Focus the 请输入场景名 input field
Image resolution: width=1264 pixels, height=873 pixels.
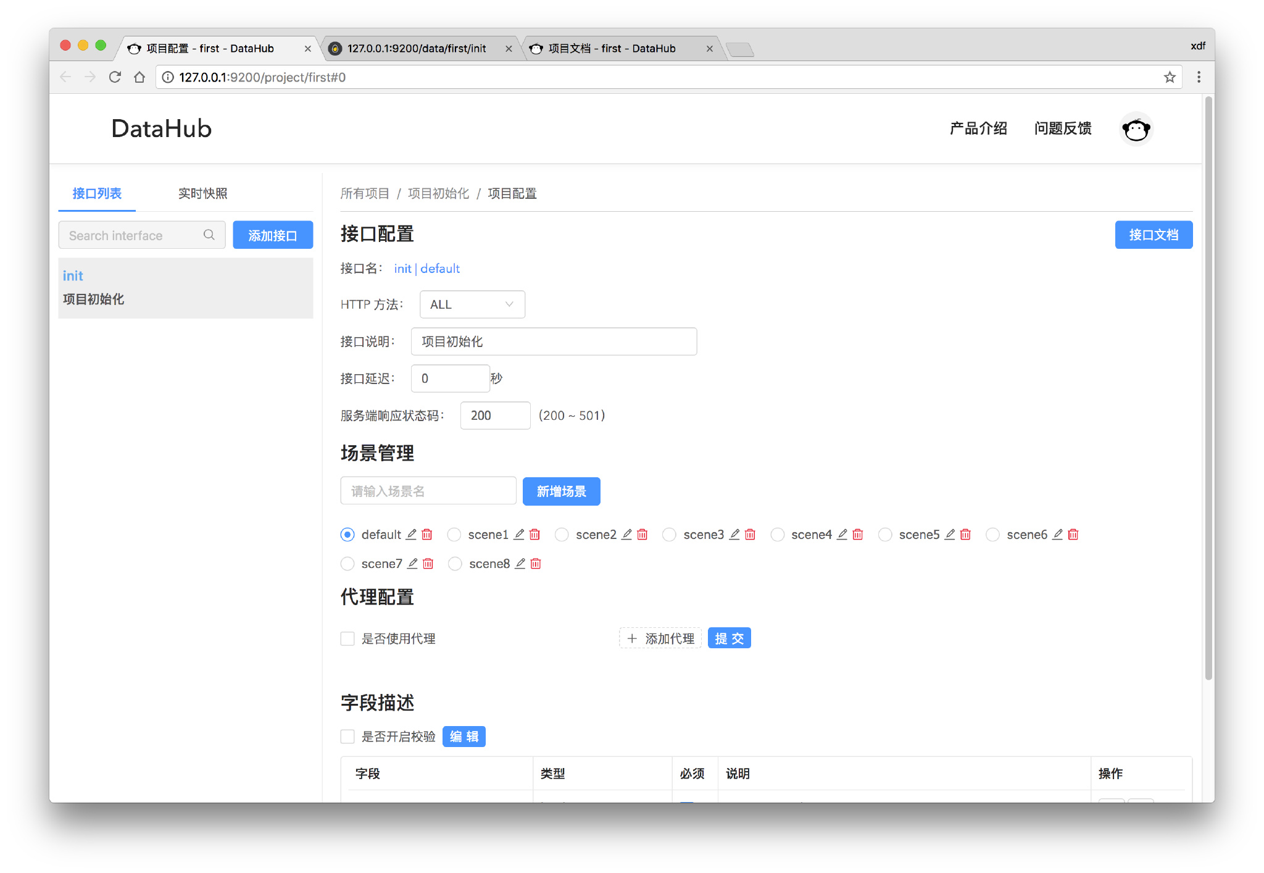428,491
